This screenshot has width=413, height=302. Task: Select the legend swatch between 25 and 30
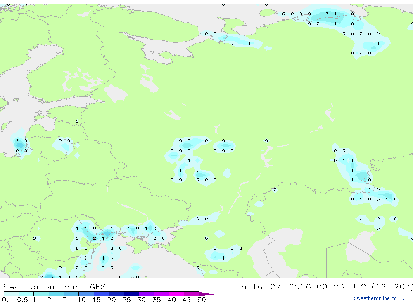tap(131, 294)
